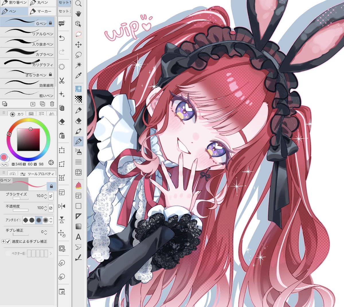Select the Move layer cross-arrows tool

pos(78,44)
